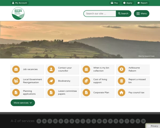Select letter E in A-Z of services
Viewport: 160px width, 128px height.
pyautogui.click(x=61, y=121)
